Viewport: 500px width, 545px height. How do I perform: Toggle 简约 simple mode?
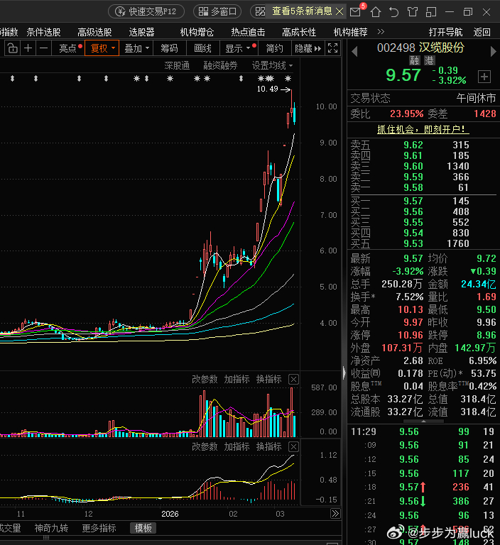click(275, 48)
